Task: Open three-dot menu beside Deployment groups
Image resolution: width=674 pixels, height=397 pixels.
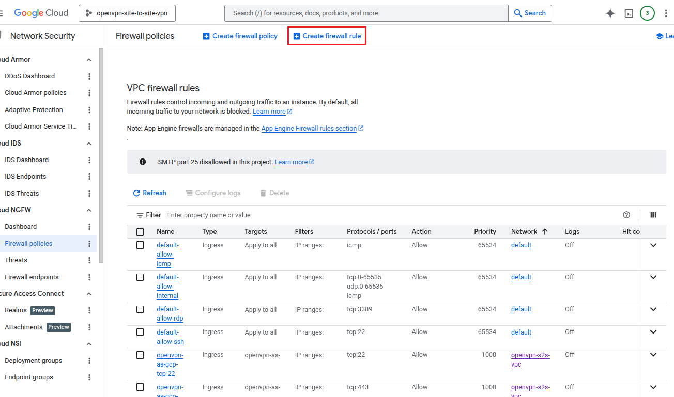Action: click(x=89, y=361)
